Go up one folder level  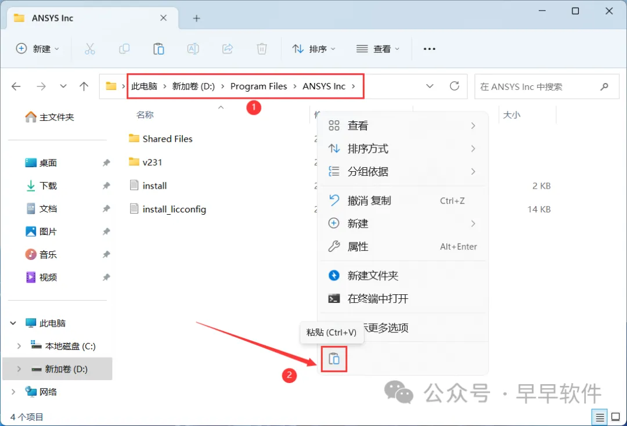[x=84, y=86]
